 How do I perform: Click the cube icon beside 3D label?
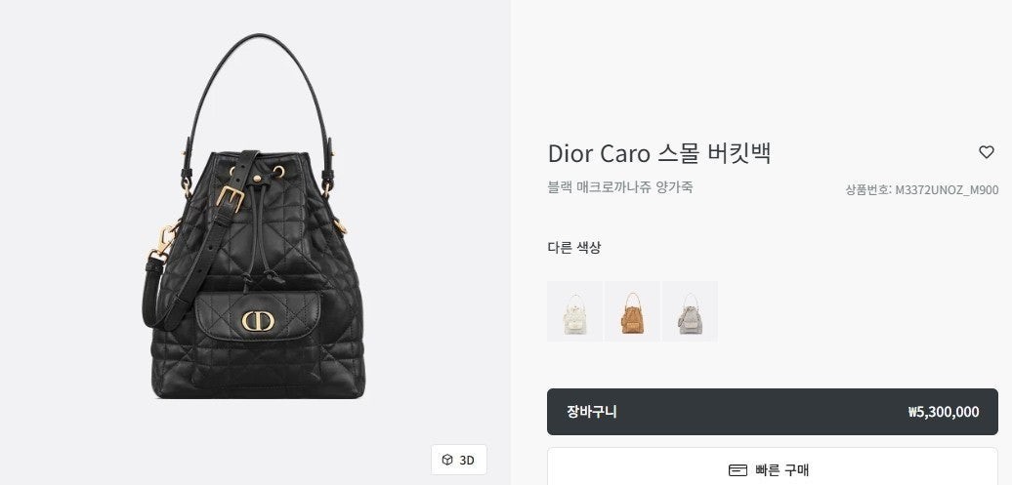tap(447, 460)
